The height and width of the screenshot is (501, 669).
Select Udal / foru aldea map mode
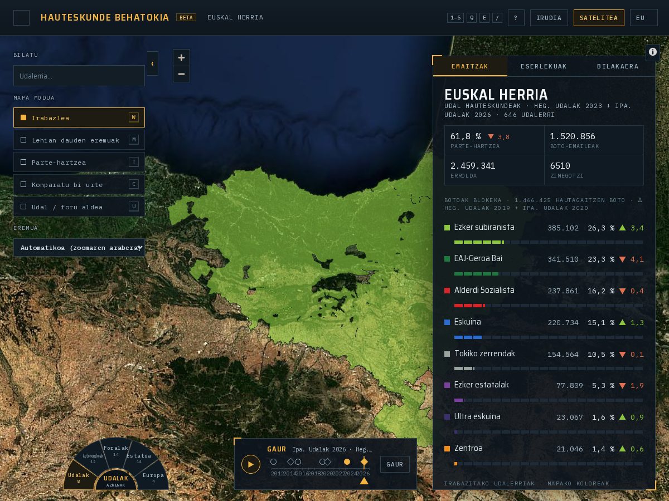coord(79,207)
